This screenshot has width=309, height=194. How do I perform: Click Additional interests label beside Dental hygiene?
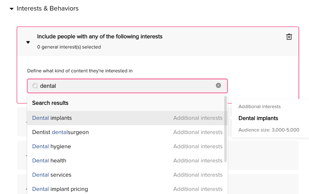(x=198, y=146)
